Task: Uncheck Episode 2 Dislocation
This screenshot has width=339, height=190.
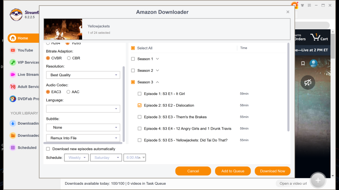Action: pos(139,106)
